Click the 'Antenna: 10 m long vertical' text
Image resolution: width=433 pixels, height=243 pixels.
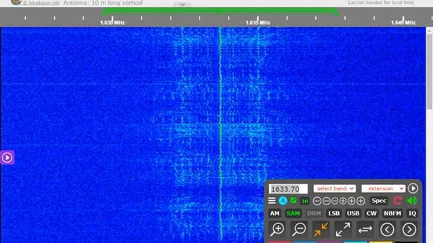pyautogui.click(x=103, y=3)
